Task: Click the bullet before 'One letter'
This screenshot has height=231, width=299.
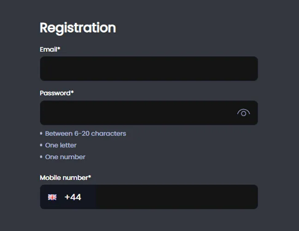Action: [42, 146]
